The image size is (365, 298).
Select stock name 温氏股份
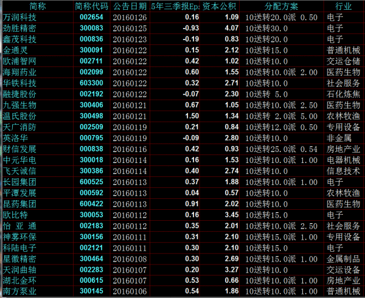(19, 116)
